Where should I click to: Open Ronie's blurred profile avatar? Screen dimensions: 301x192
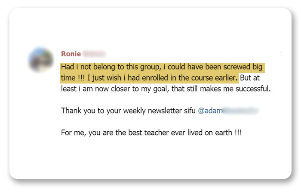tap(41, 60)
